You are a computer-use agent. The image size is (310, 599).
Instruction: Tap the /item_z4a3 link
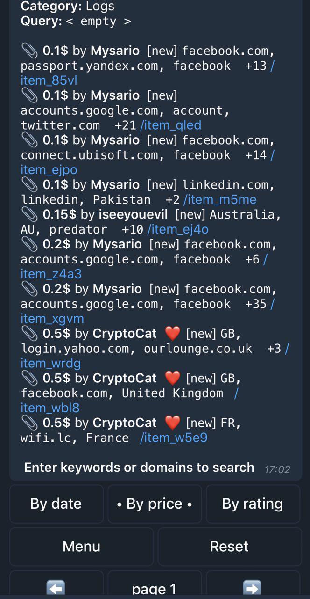(x=51, y=274)
